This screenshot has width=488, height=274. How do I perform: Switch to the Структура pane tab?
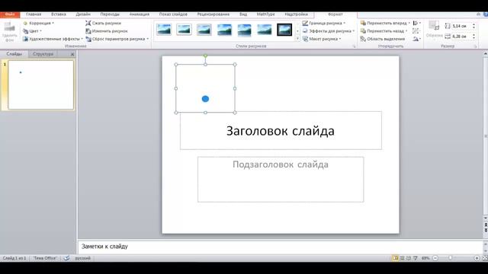(x=43, y=54)
